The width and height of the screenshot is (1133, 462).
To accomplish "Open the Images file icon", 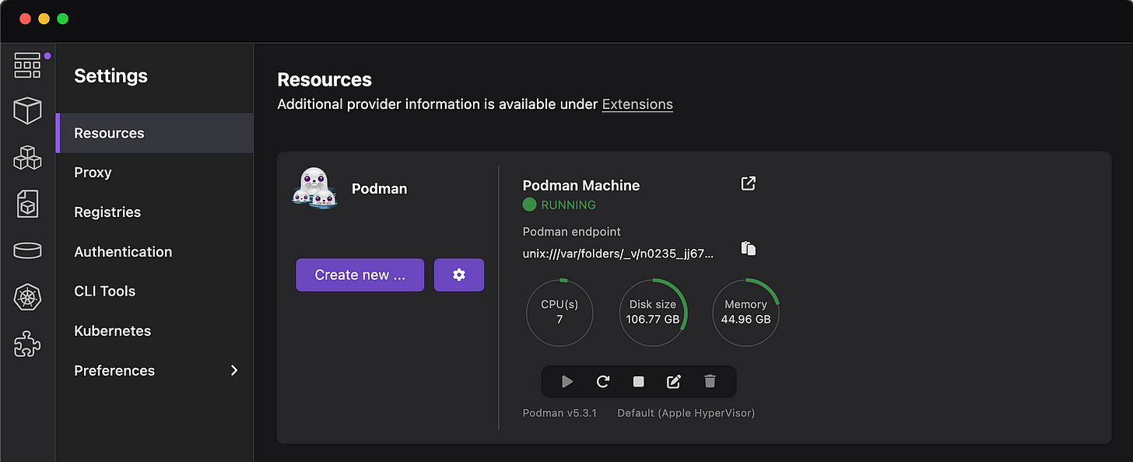I will point(27,205).
